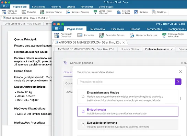Click Gerenciar Repasses icon in front window
Viewport: 187px width, 136px height.
click(x=132, y=35)
